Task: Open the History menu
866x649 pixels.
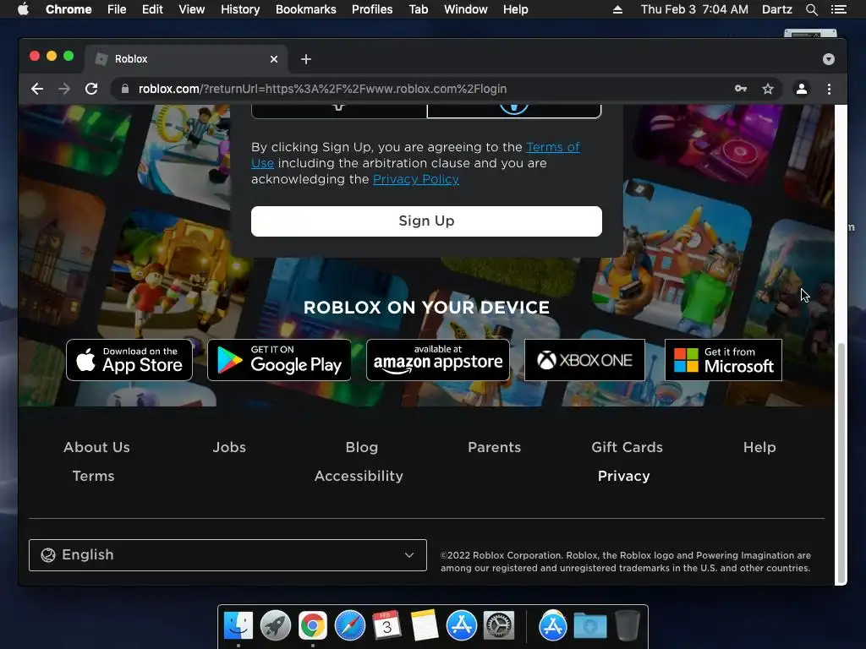Action: click(240, 9)
